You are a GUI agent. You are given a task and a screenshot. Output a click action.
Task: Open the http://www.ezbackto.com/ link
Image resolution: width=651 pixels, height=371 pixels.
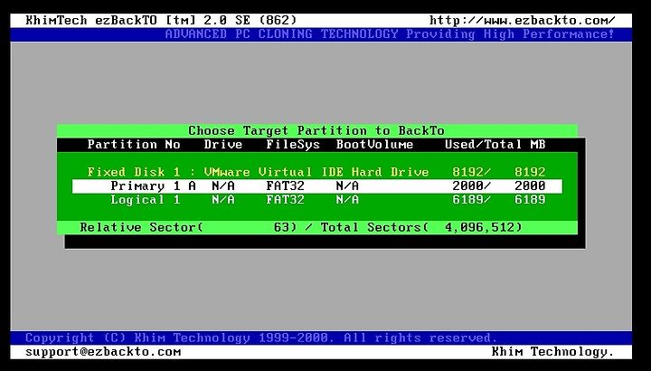coord(523,20)
